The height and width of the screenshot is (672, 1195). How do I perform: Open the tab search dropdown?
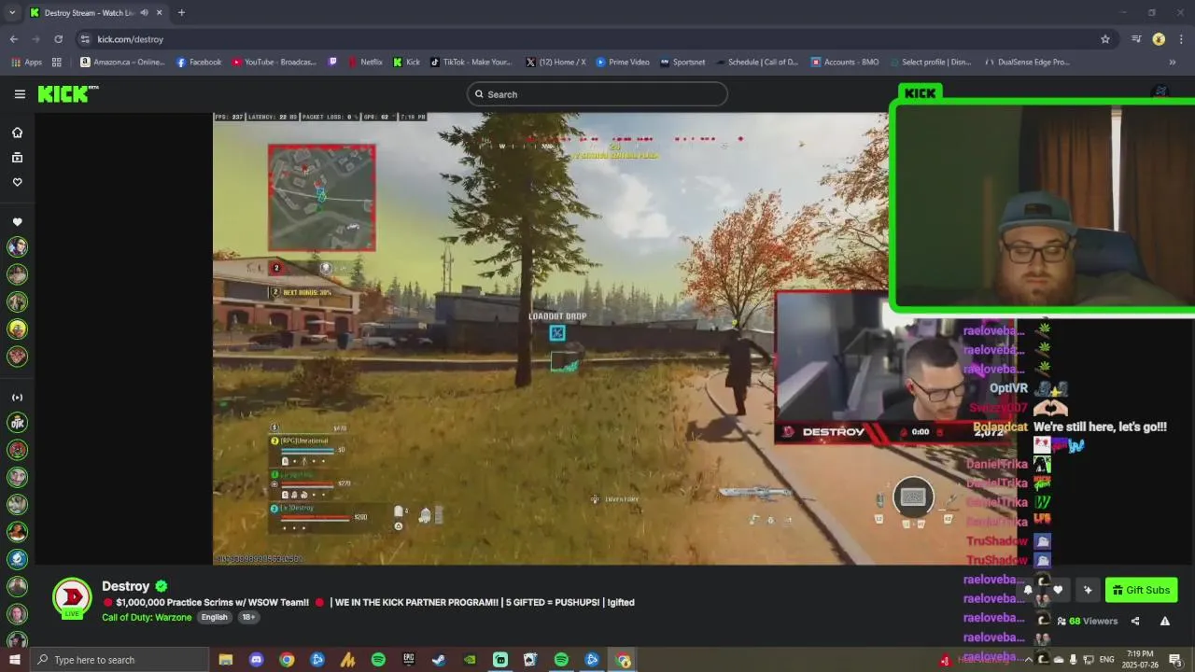tap(12, 13)
